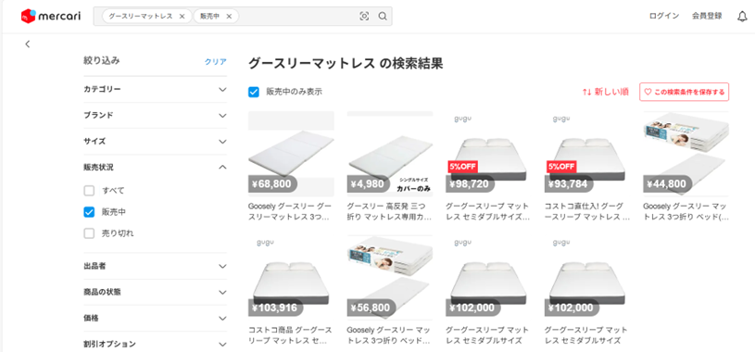Open title 'コストコ直仕入! グーグースリープ'

586,211
